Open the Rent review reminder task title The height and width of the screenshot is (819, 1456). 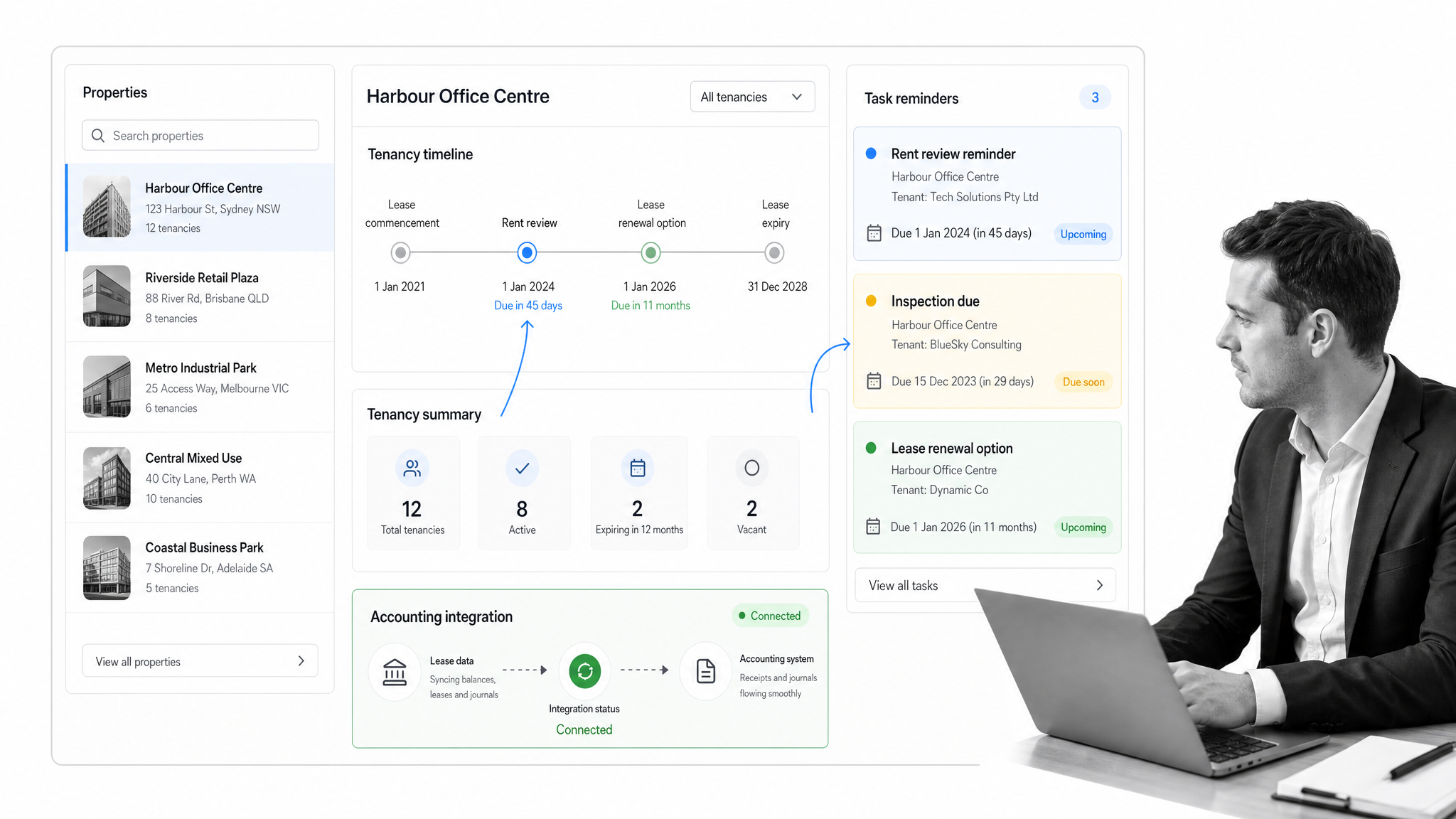[x=953, y=154]
